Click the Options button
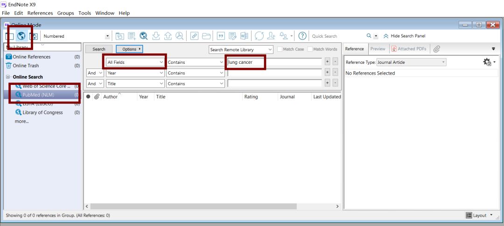This screenshot has width=504, height=226. [x=129, y=49]
